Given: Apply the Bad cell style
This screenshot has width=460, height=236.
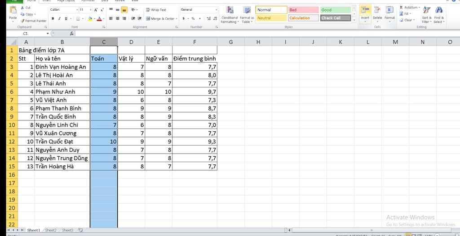Looking at the screenshot, I should click(303, 10).
